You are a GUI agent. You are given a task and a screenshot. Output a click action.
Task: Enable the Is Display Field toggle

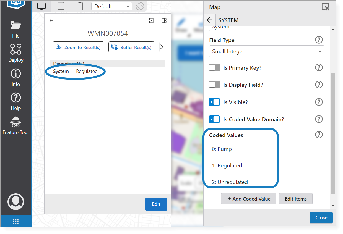[214, 85]
